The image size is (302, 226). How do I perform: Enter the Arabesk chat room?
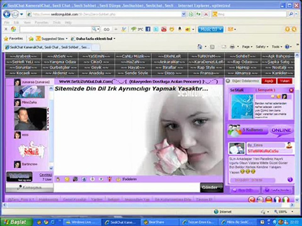pos(23,56)
